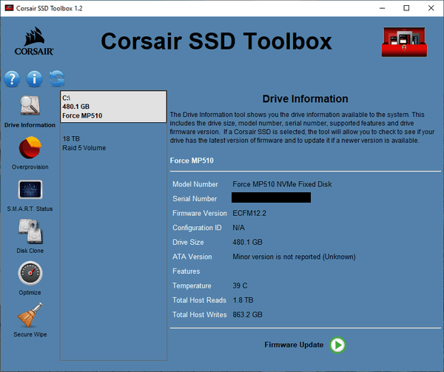Click the Secure Wipe sidebar label
The width and height of the screenshot is (444, 372).
[30, 334]
